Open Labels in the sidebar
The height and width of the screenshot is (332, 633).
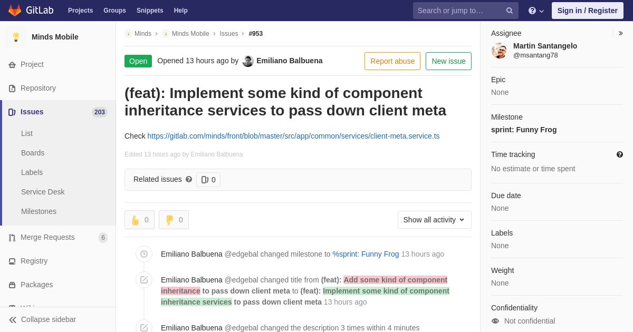pos(32,172)
